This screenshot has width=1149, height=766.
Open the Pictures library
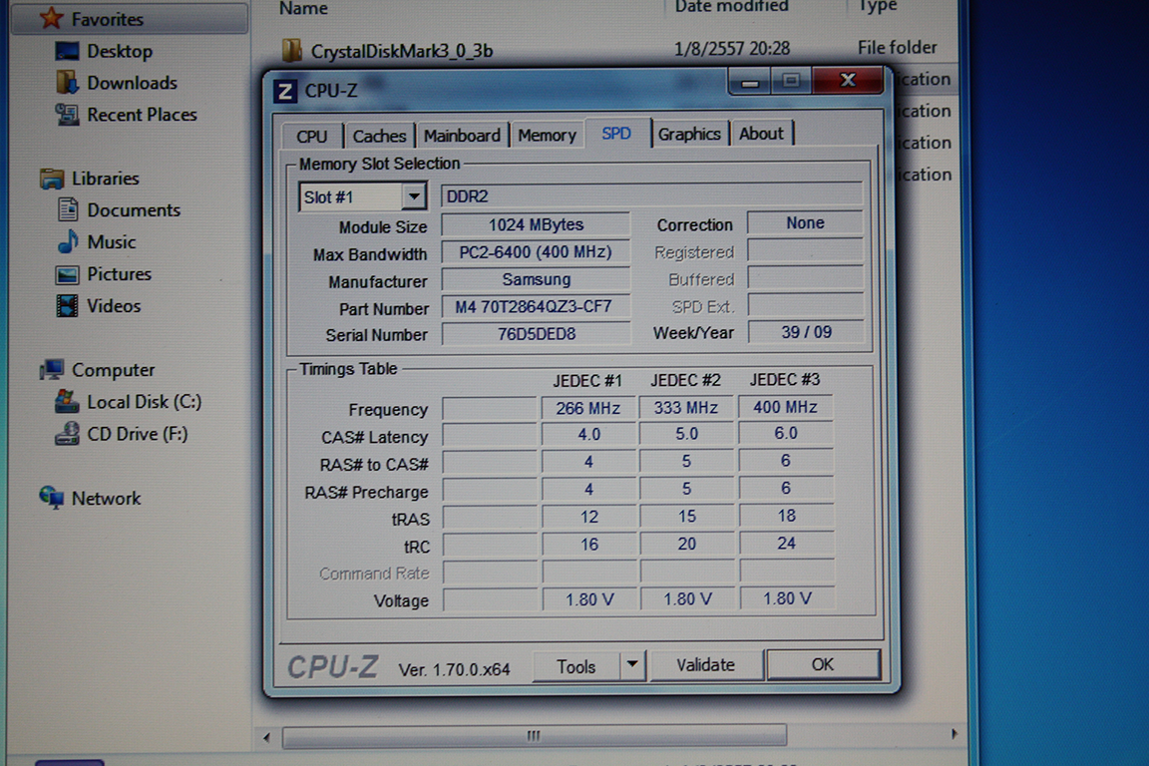click(119, 274)
